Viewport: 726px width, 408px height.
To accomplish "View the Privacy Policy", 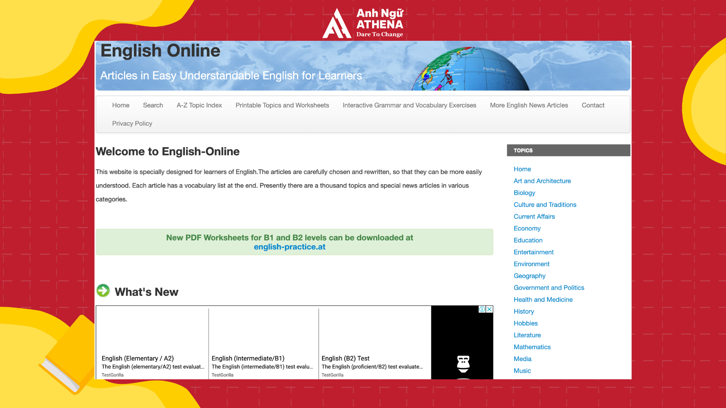I will [x=132, y=124].
